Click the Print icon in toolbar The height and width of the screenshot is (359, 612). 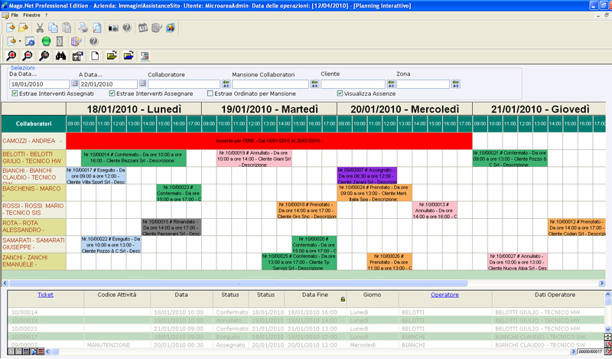(x=83, y=28)
